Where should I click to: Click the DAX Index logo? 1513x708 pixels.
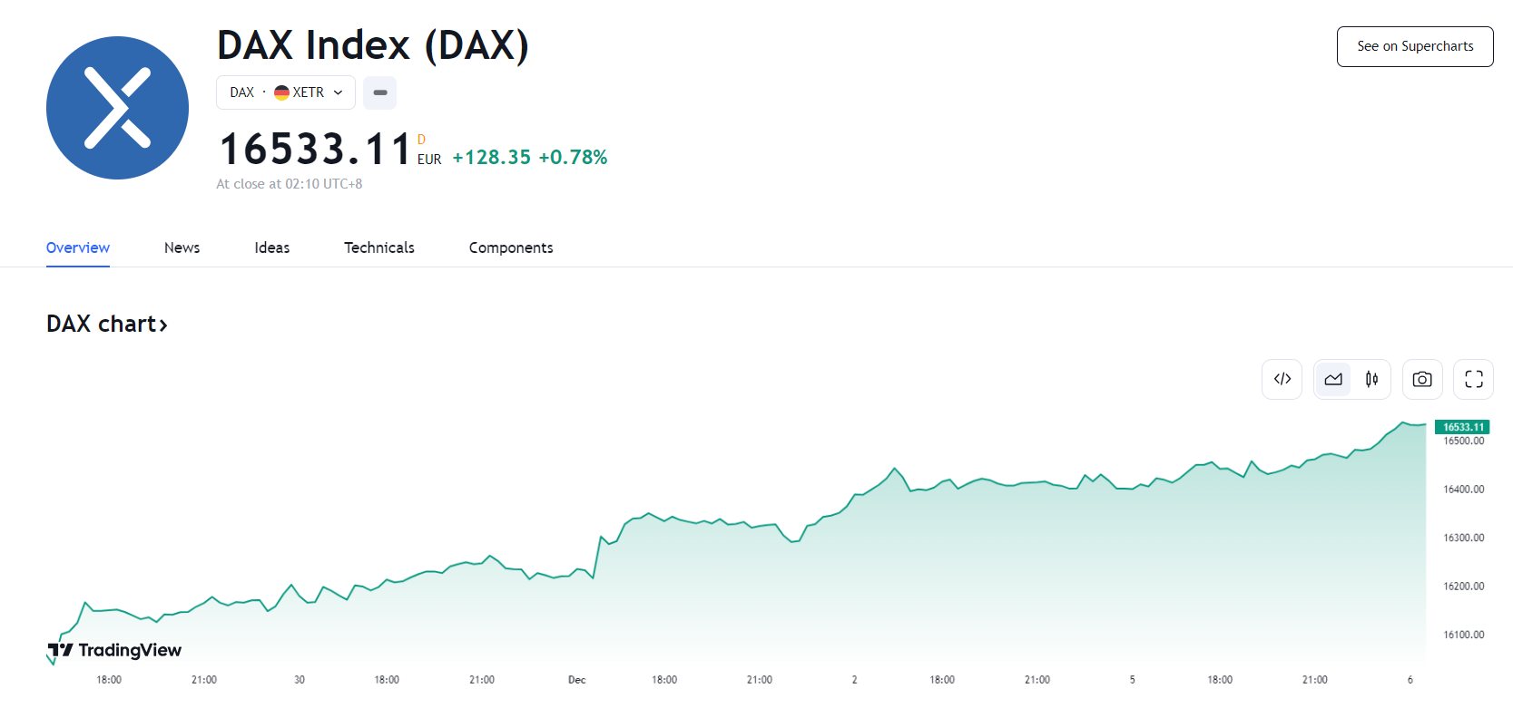[117, 108]
